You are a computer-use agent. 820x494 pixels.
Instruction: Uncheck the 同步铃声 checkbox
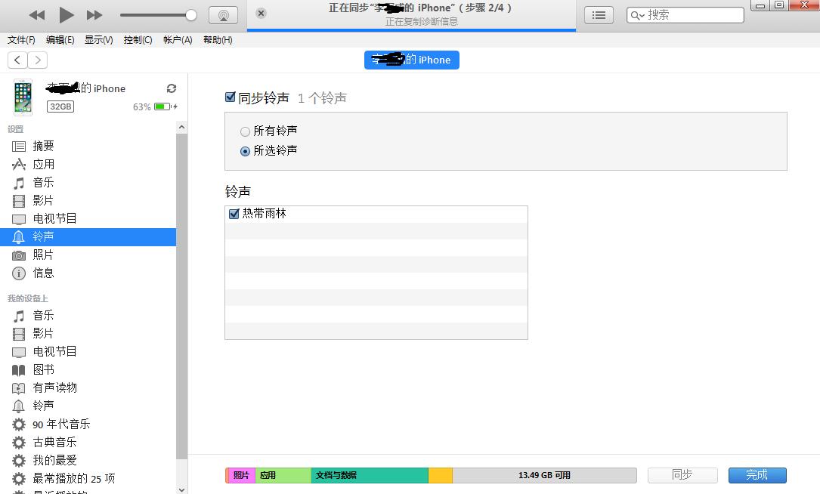coord(230,97)
